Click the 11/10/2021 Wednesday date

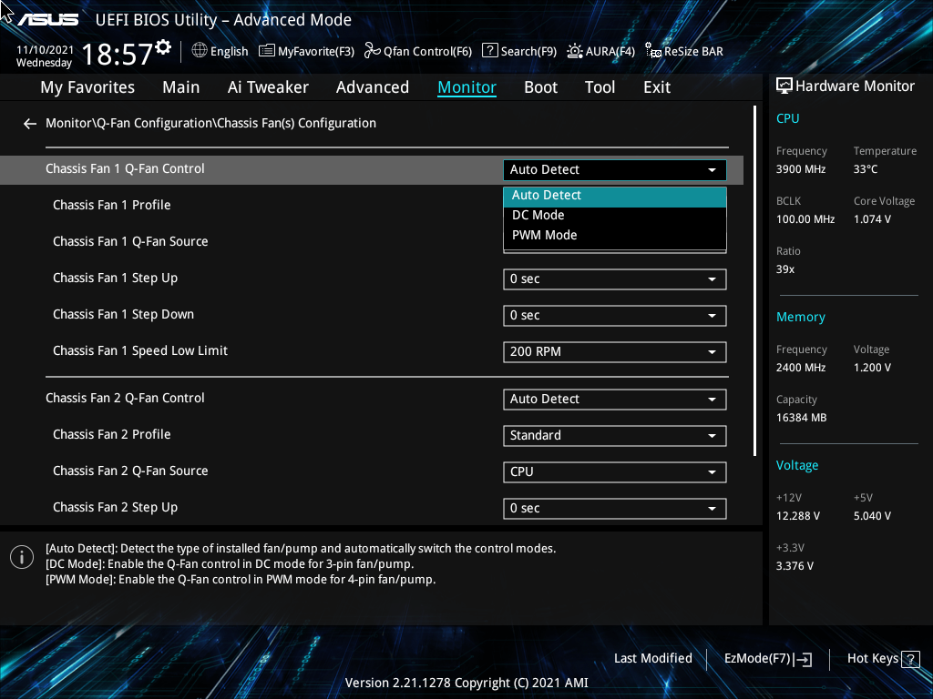click(45, 56)
